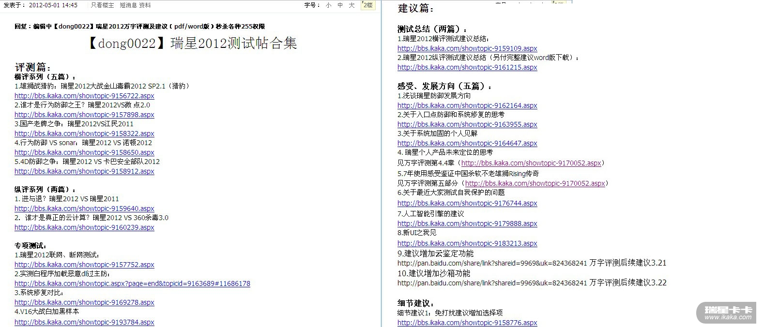764x327 pixels.
Task: Click the line 1.浅谈瑞星防御发展方向
Action: [434, 96]
